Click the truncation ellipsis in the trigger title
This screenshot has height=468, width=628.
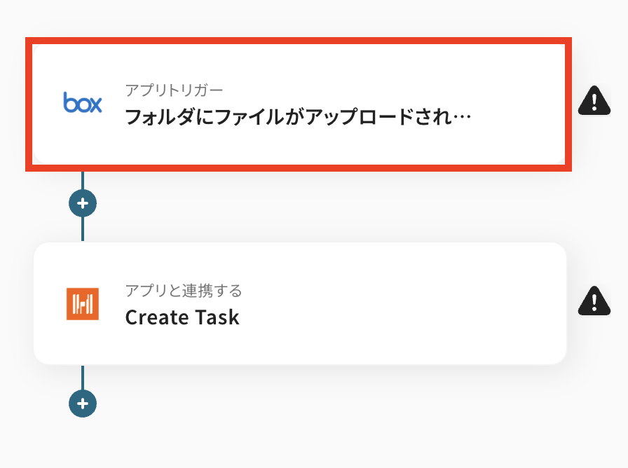click(462, 116)
